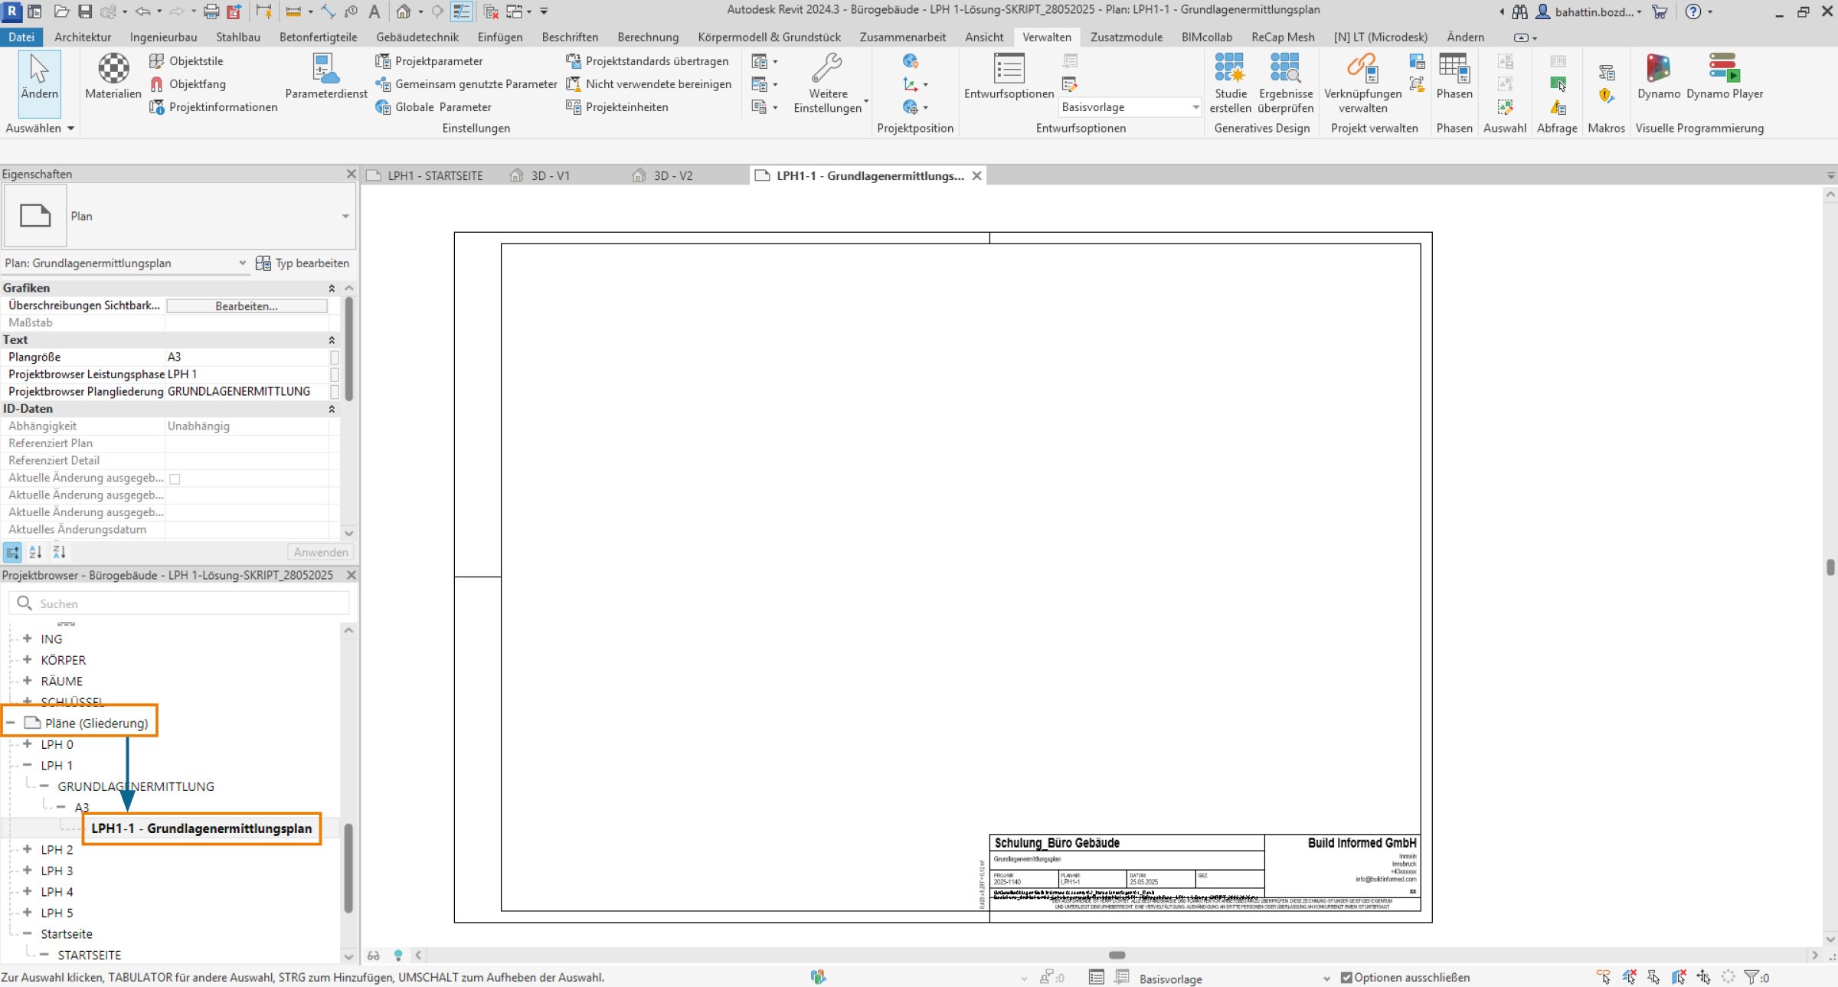This screenshot has height=987, width=1838.
Task: Click the Anwenden button
Action: click(x=321, y=553)
